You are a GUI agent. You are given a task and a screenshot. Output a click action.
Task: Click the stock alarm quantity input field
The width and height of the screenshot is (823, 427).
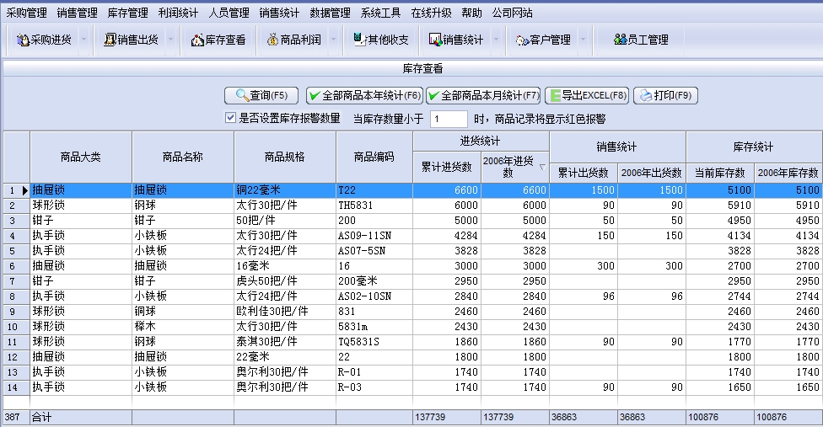pos(448,119)
